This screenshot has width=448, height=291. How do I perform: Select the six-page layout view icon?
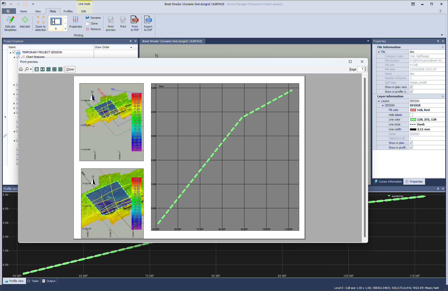[60, 69]
